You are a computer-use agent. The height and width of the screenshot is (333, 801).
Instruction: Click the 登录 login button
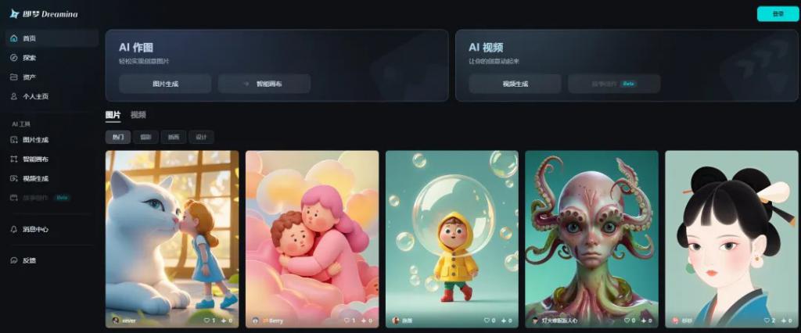pyautogui.click(x=778, y=14)
